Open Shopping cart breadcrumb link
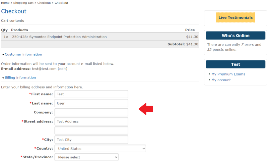This screenshot has height=161, width=268. 23,3
